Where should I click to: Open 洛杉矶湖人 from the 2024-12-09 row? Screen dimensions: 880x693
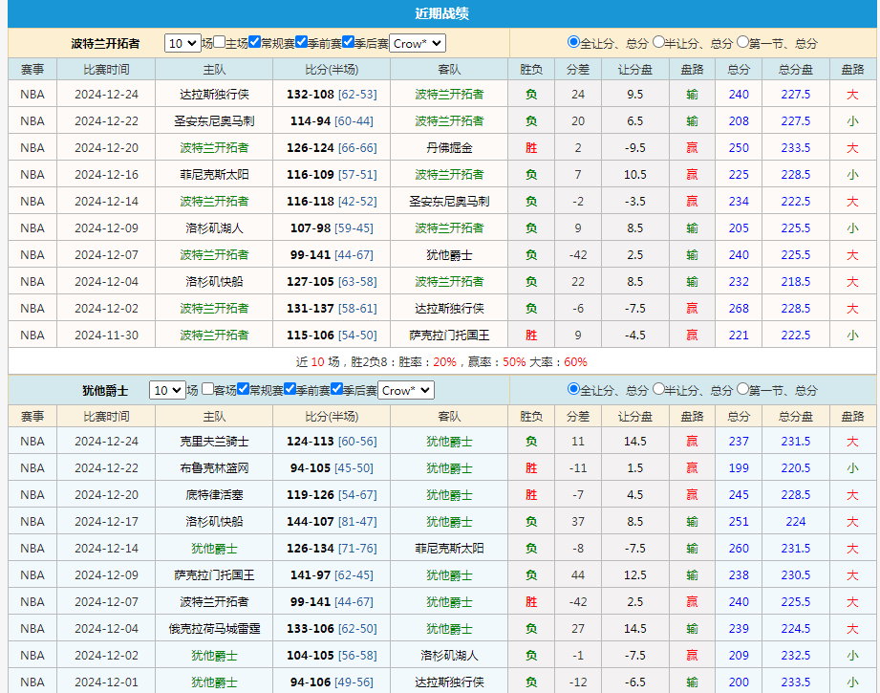coord(213,227)
